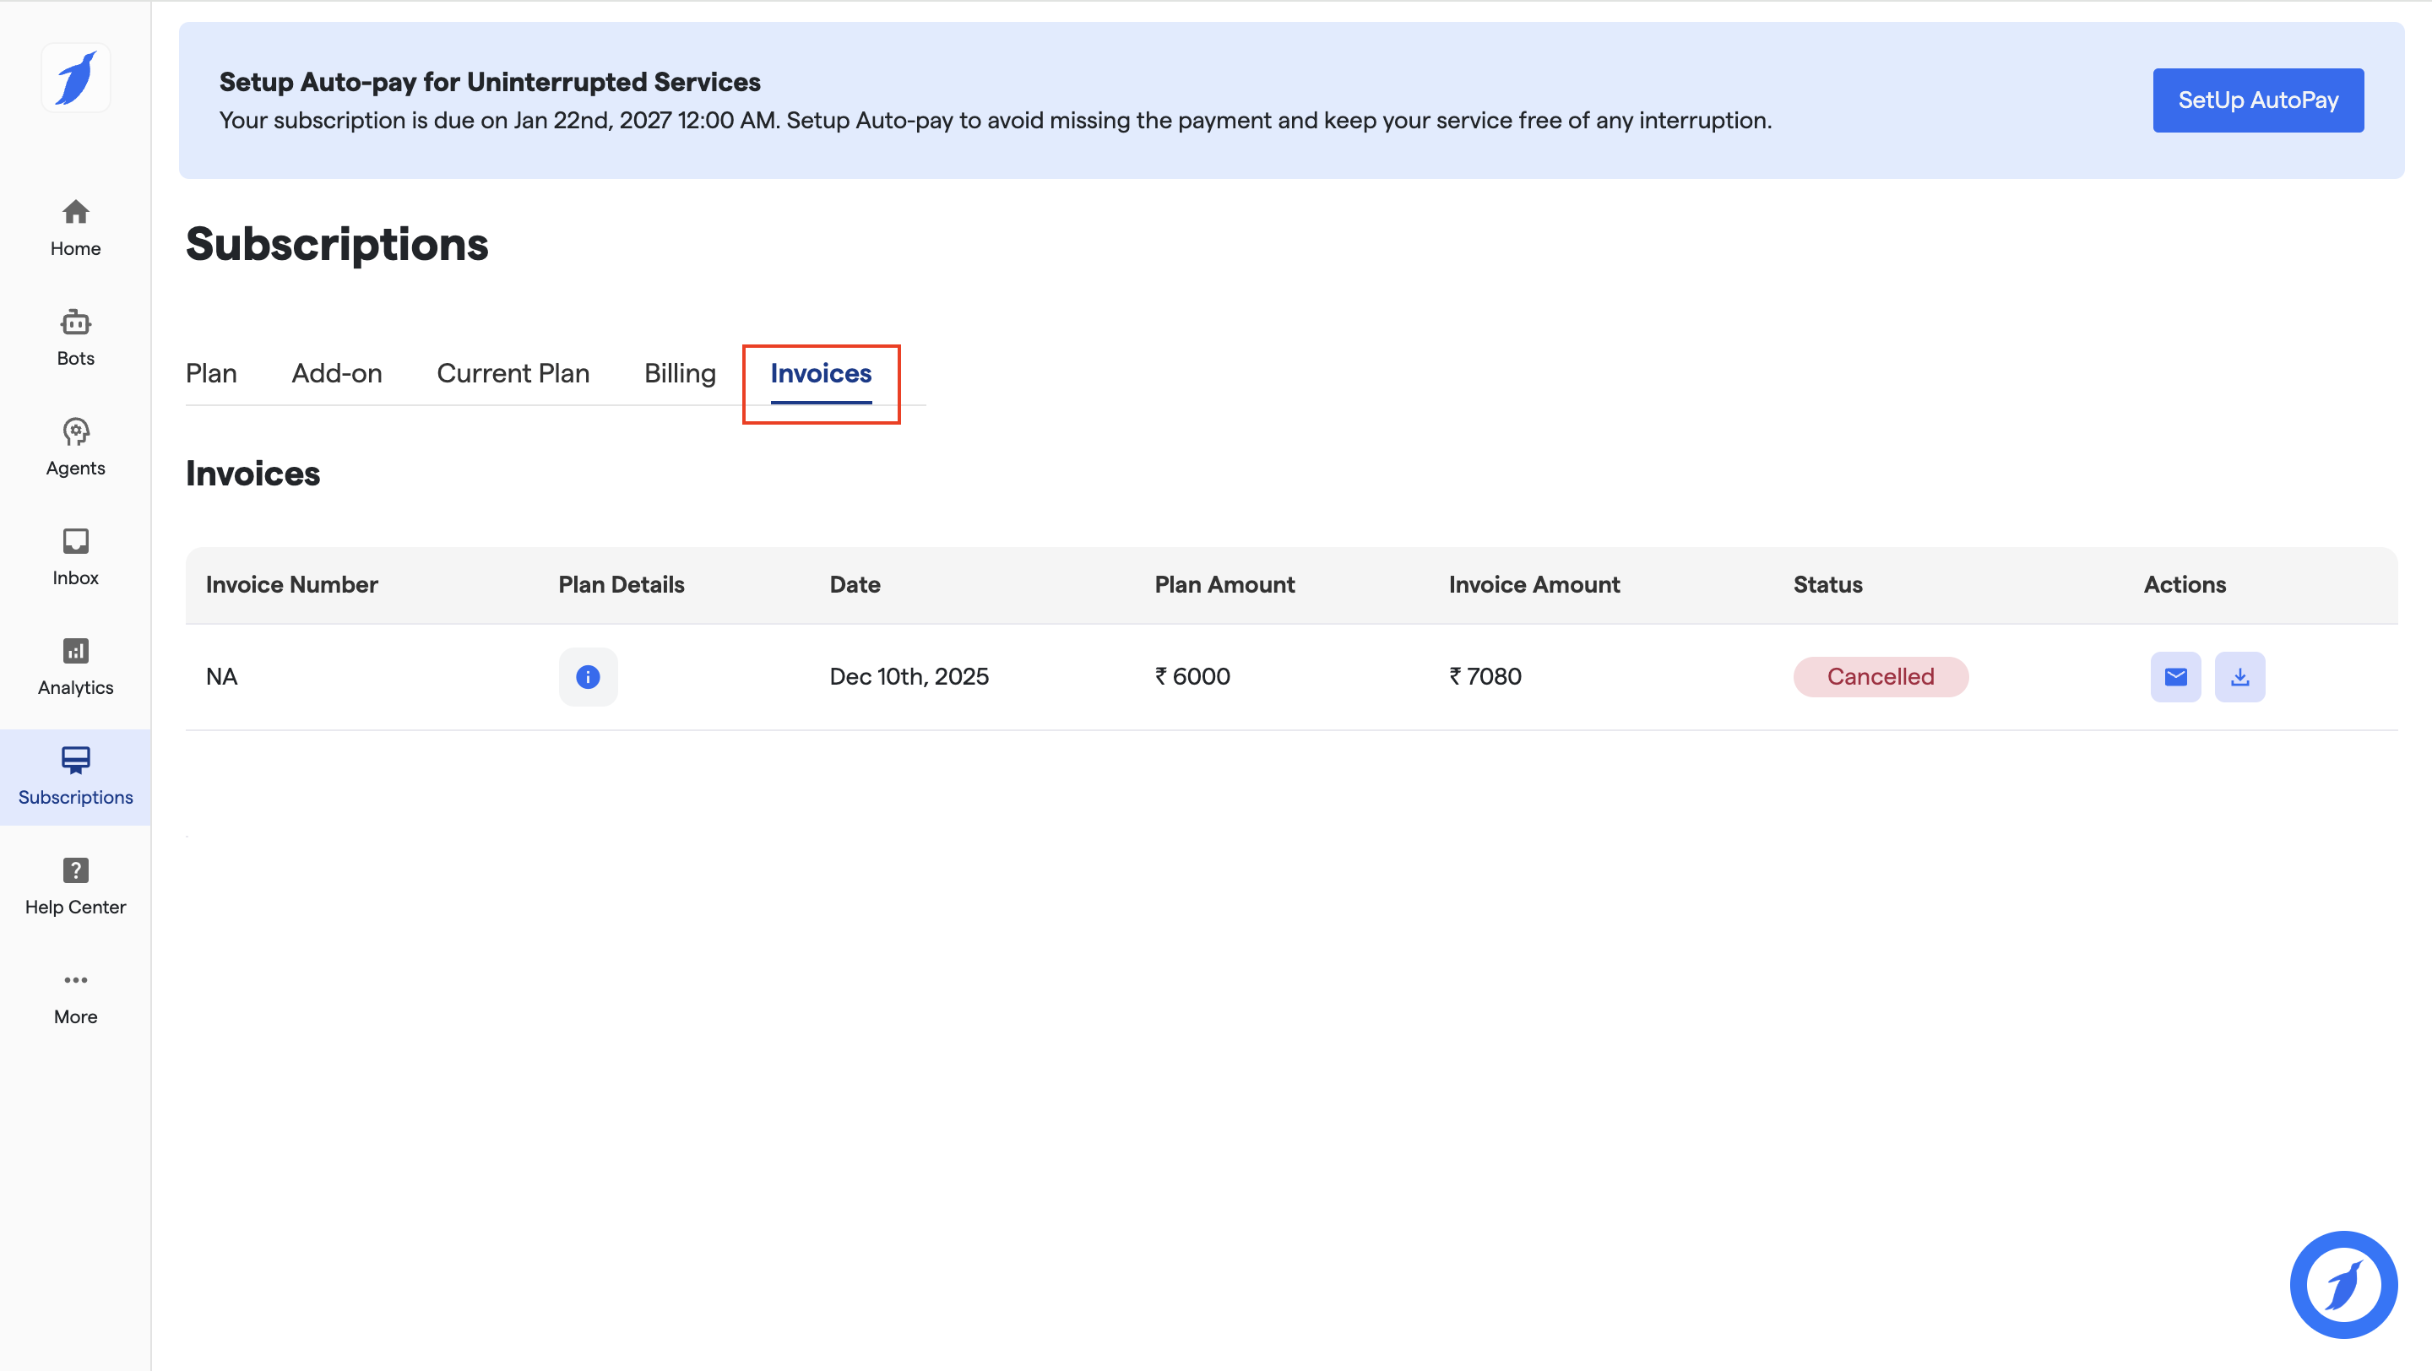Switch to the Add-on tab
This screenshot has height=1371, width=2432.
336,374
